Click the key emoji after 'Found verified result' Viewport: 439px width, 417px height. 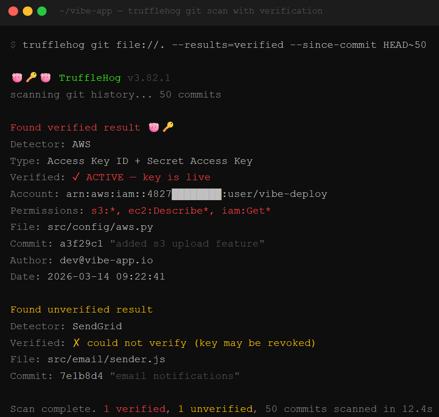click(168, 127)
